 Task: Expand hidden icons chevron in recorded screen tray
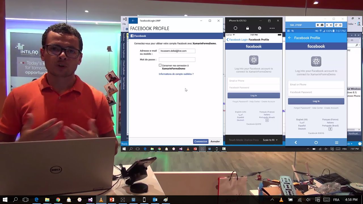pyautogui.click(x=308, y=149)
